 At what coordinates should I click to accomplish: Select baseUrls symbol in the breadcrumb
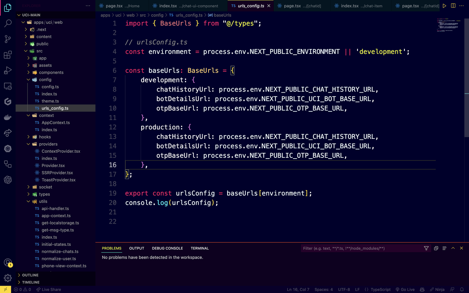tap(220, 15)
